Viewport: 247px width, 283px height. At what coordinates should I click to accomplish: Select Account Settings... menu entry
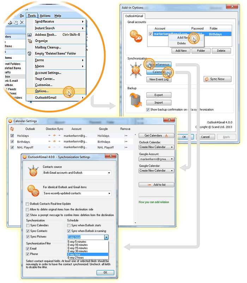[x=48, y=73]
